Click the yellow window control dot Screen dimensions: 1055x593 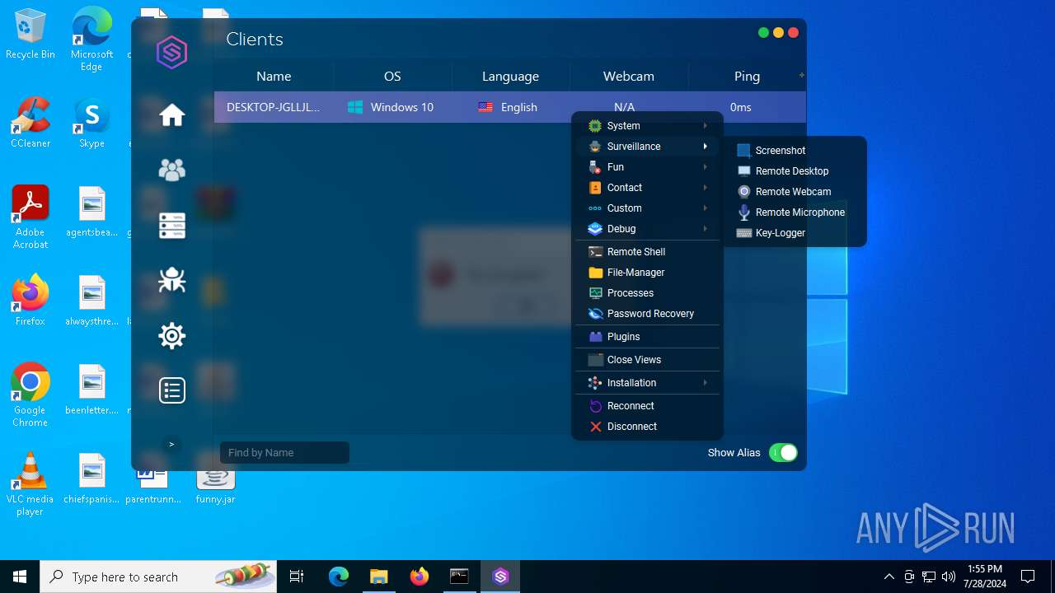[778, 33]
